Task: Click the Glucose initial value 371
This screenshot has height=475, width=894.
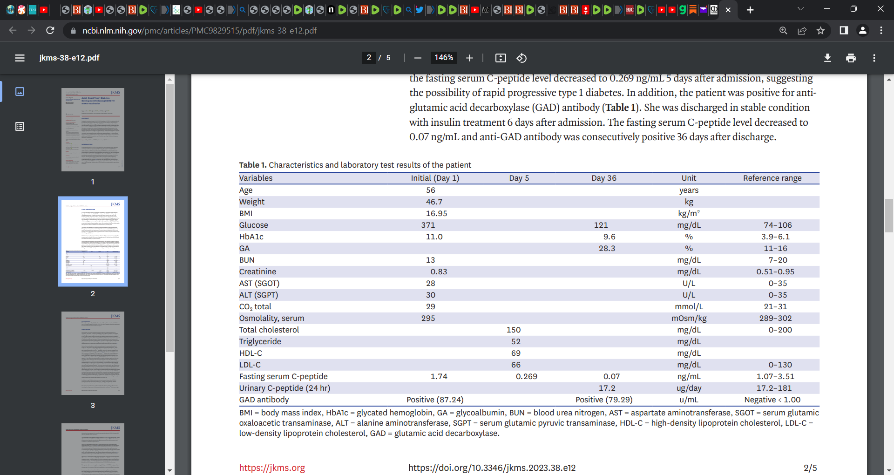Action: 428,225
